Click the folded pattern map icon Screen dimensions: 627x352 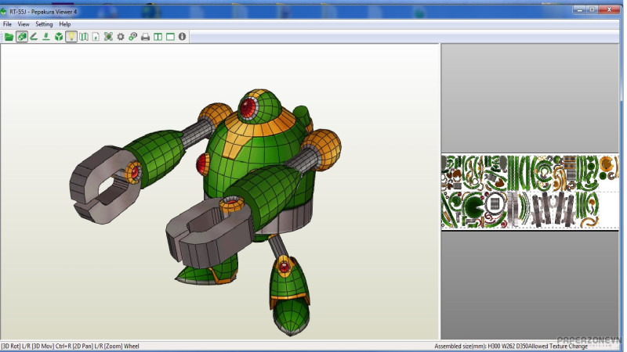click(84, 37)
